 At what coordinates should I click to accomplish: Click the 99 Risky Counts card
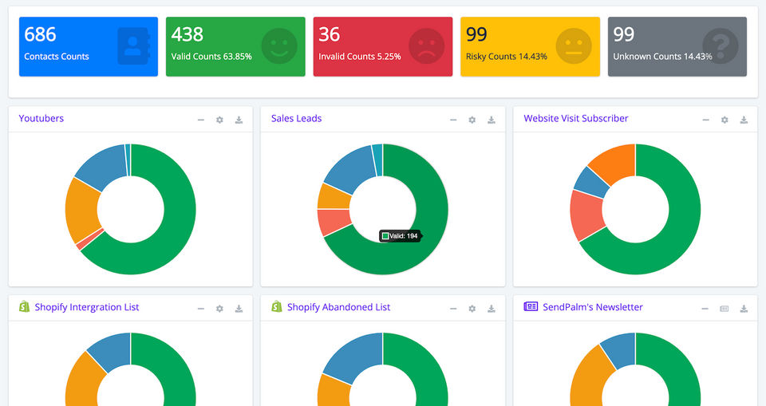[530, 46]
